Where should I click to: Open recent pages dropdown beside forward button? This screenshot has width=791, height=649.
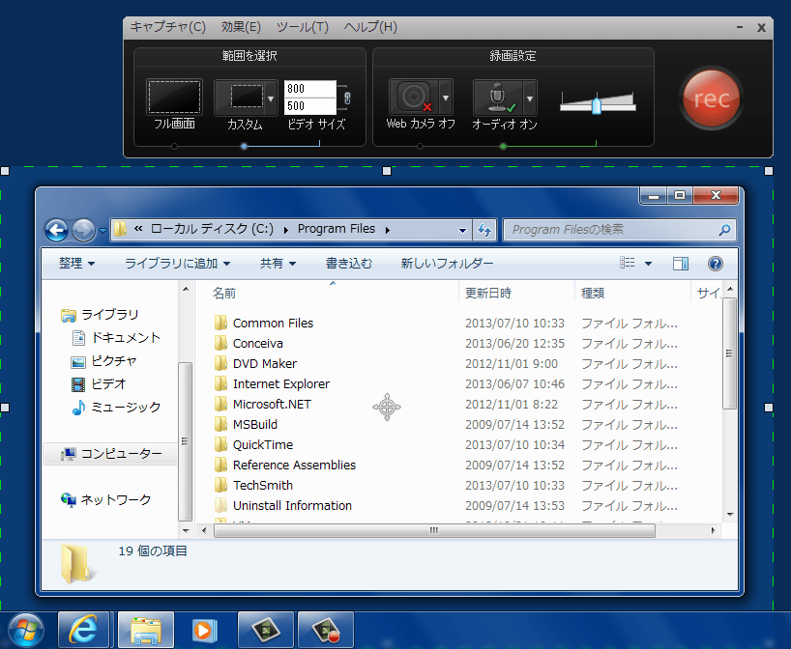103,231
